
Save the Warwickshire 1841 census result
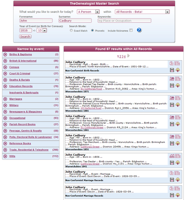tap(172, 162)
